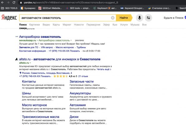This screenshot has height=125, width=186.
Task: Click the реклама label
Action: tap(79, 40)
